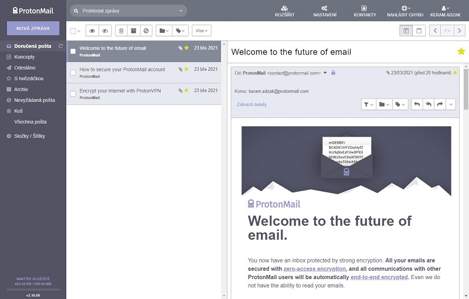Follow the zero-access encryption link
The width and height of the screenshot is (469, 299).
click(x=314, y=269)
